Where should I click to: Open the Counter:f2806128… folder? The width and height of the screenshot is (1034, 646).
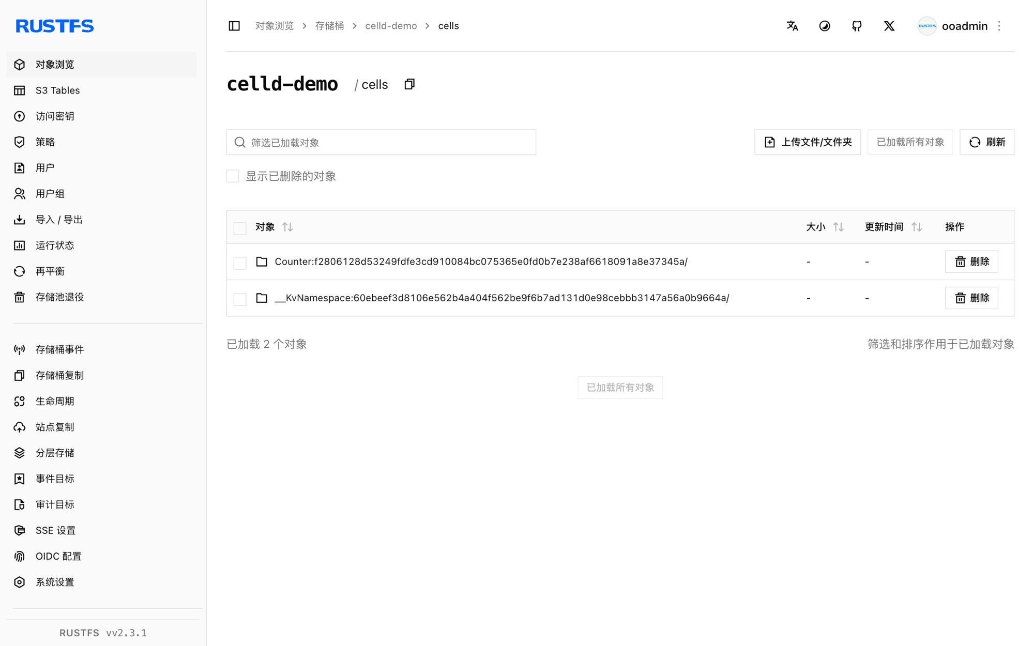481,262
